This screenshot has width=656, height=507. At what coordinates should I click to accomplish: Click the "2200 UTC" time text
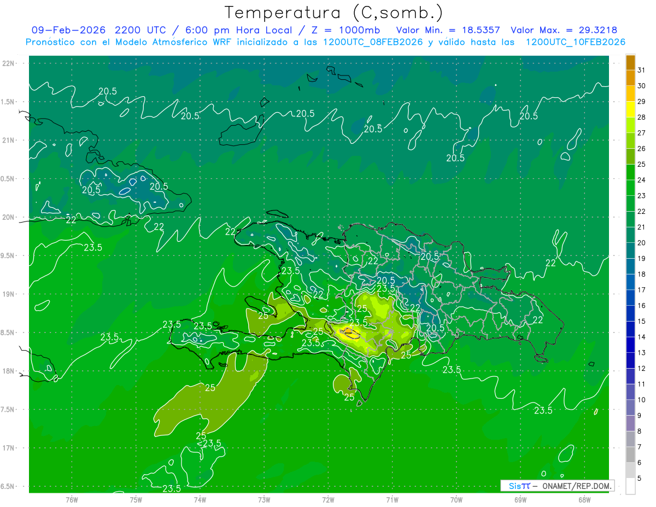pyautogui.click(x=143, y=30)
